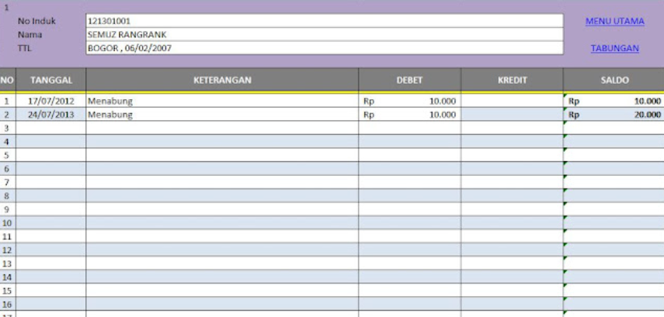Select the empty Keterangan cell in row 3

(222, 128)
